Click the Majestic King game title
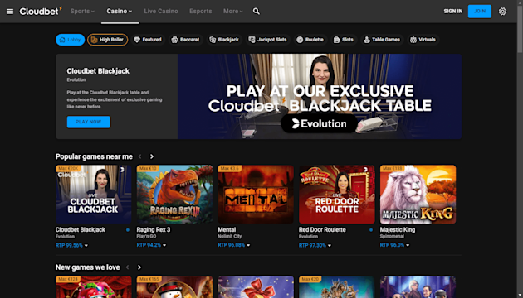 398,230
